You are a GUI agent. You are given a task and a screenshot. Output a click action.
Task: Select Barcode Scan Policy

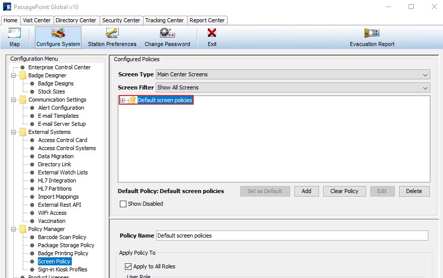click(x=62, y=238)
